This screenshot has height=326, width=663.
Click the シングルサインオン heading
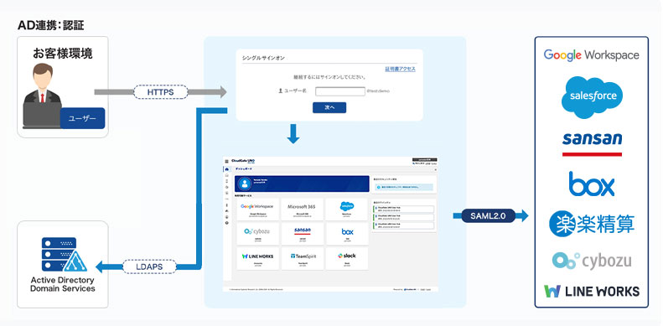(x=263, y=59)
